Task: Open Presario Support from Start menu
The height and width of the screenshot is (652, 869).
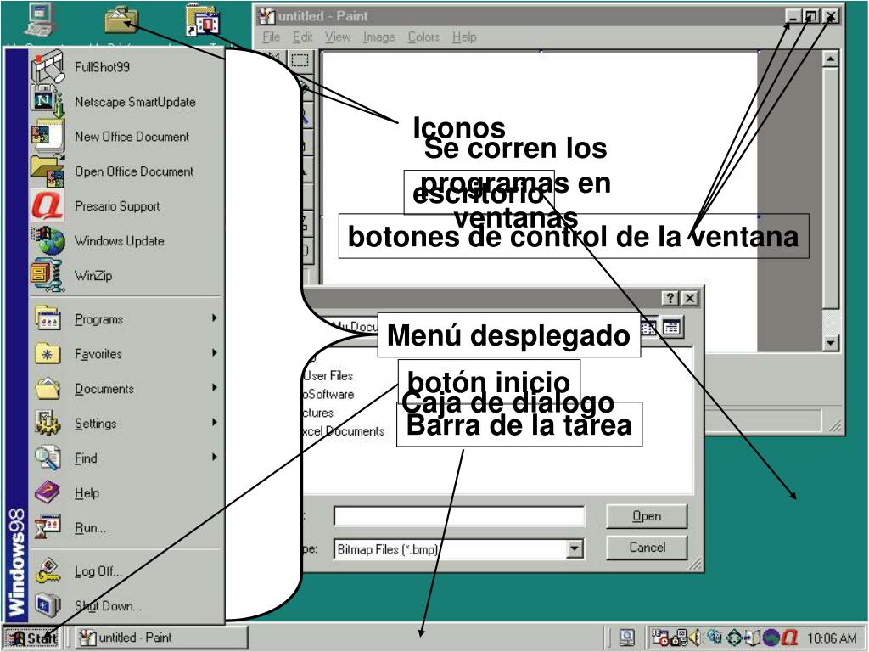Action: [126, 206]
